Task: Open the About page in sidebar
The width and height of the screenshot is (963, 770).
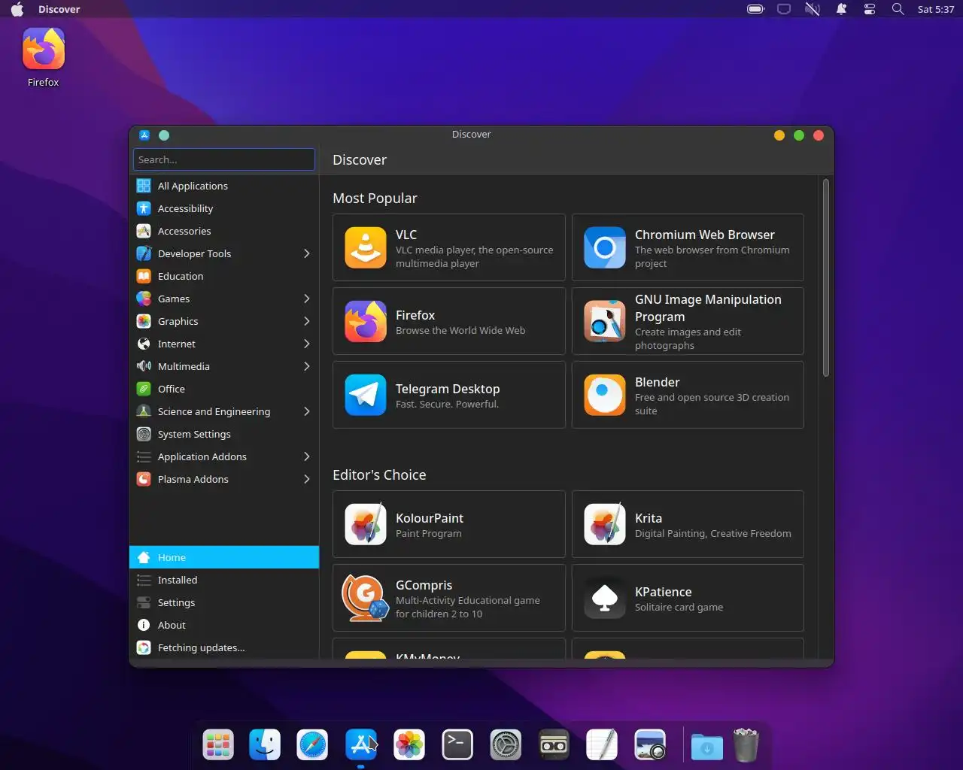Action: (x=224, y=625)
